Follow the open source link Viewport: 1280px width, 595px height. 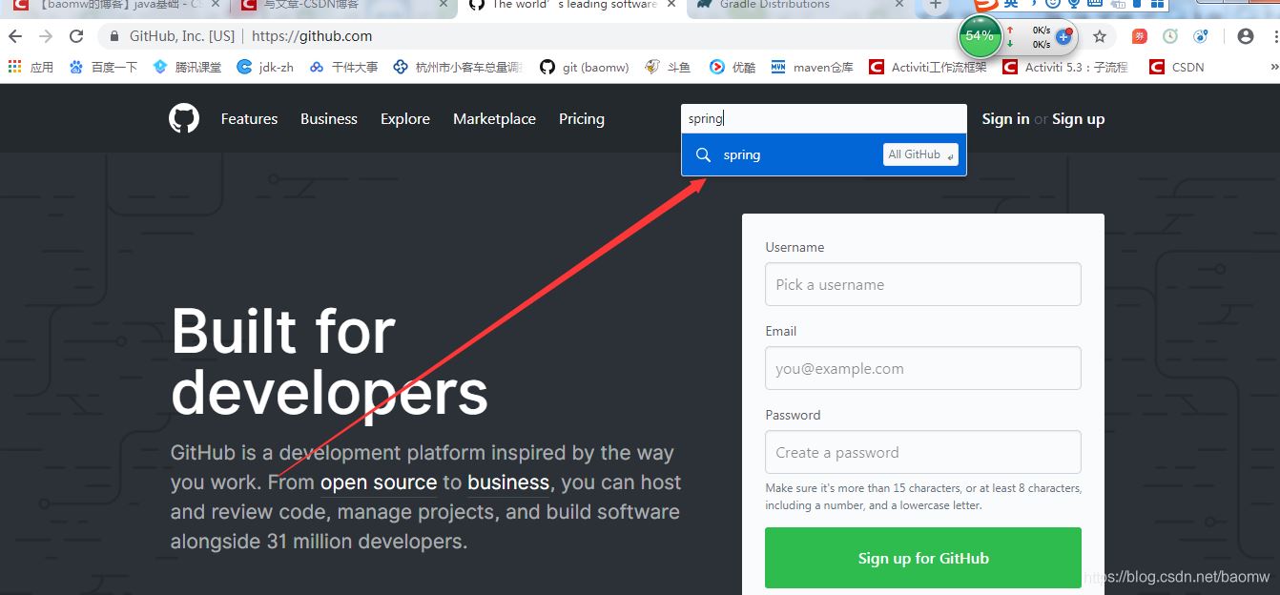379,482
